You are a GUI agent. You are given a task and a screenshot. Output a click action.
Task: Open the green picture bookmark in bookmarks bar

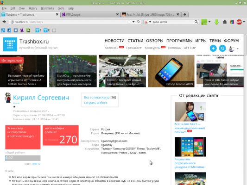pyautogui.click(x=28, y=31)
